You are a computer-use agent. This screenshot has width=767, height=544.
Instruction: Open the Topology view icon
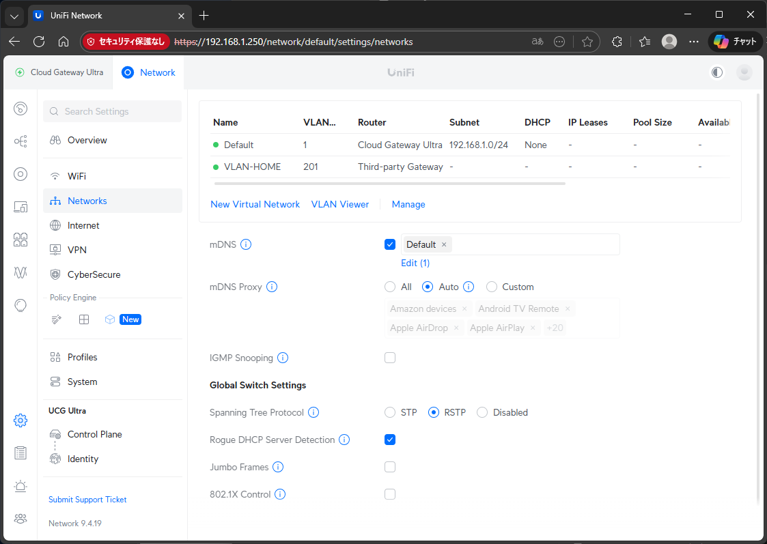point(20,141)
